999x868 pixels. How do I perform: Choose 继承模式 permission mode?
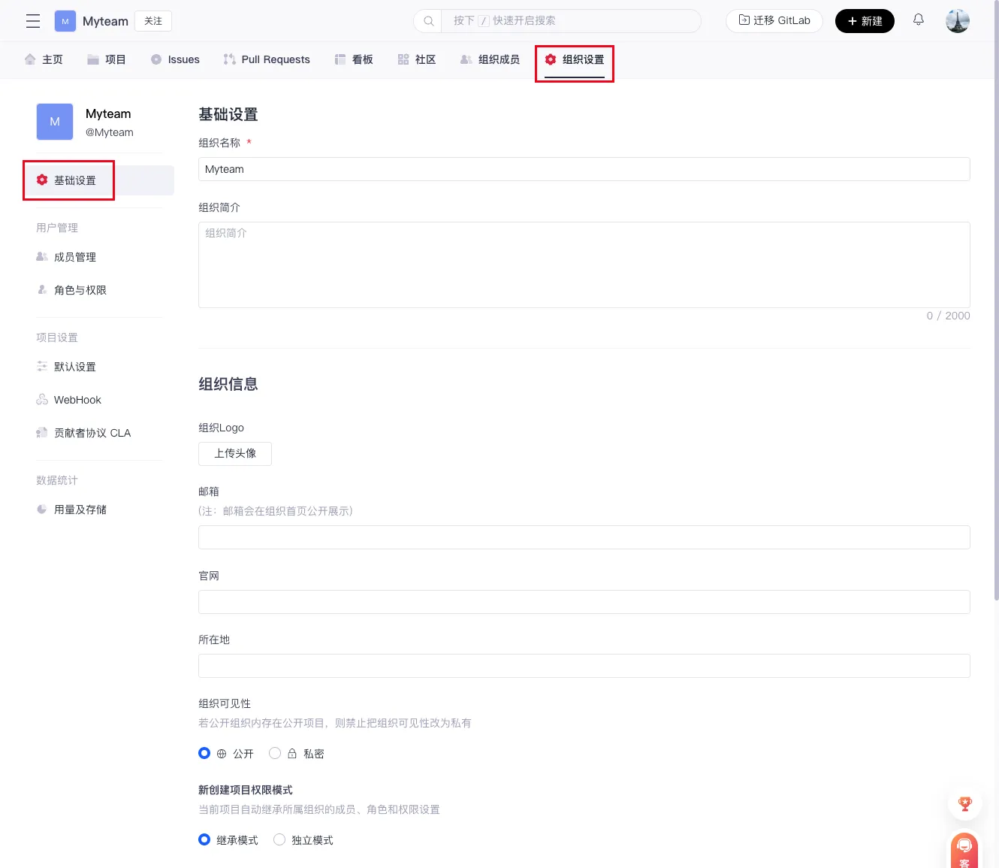(204, 839)
